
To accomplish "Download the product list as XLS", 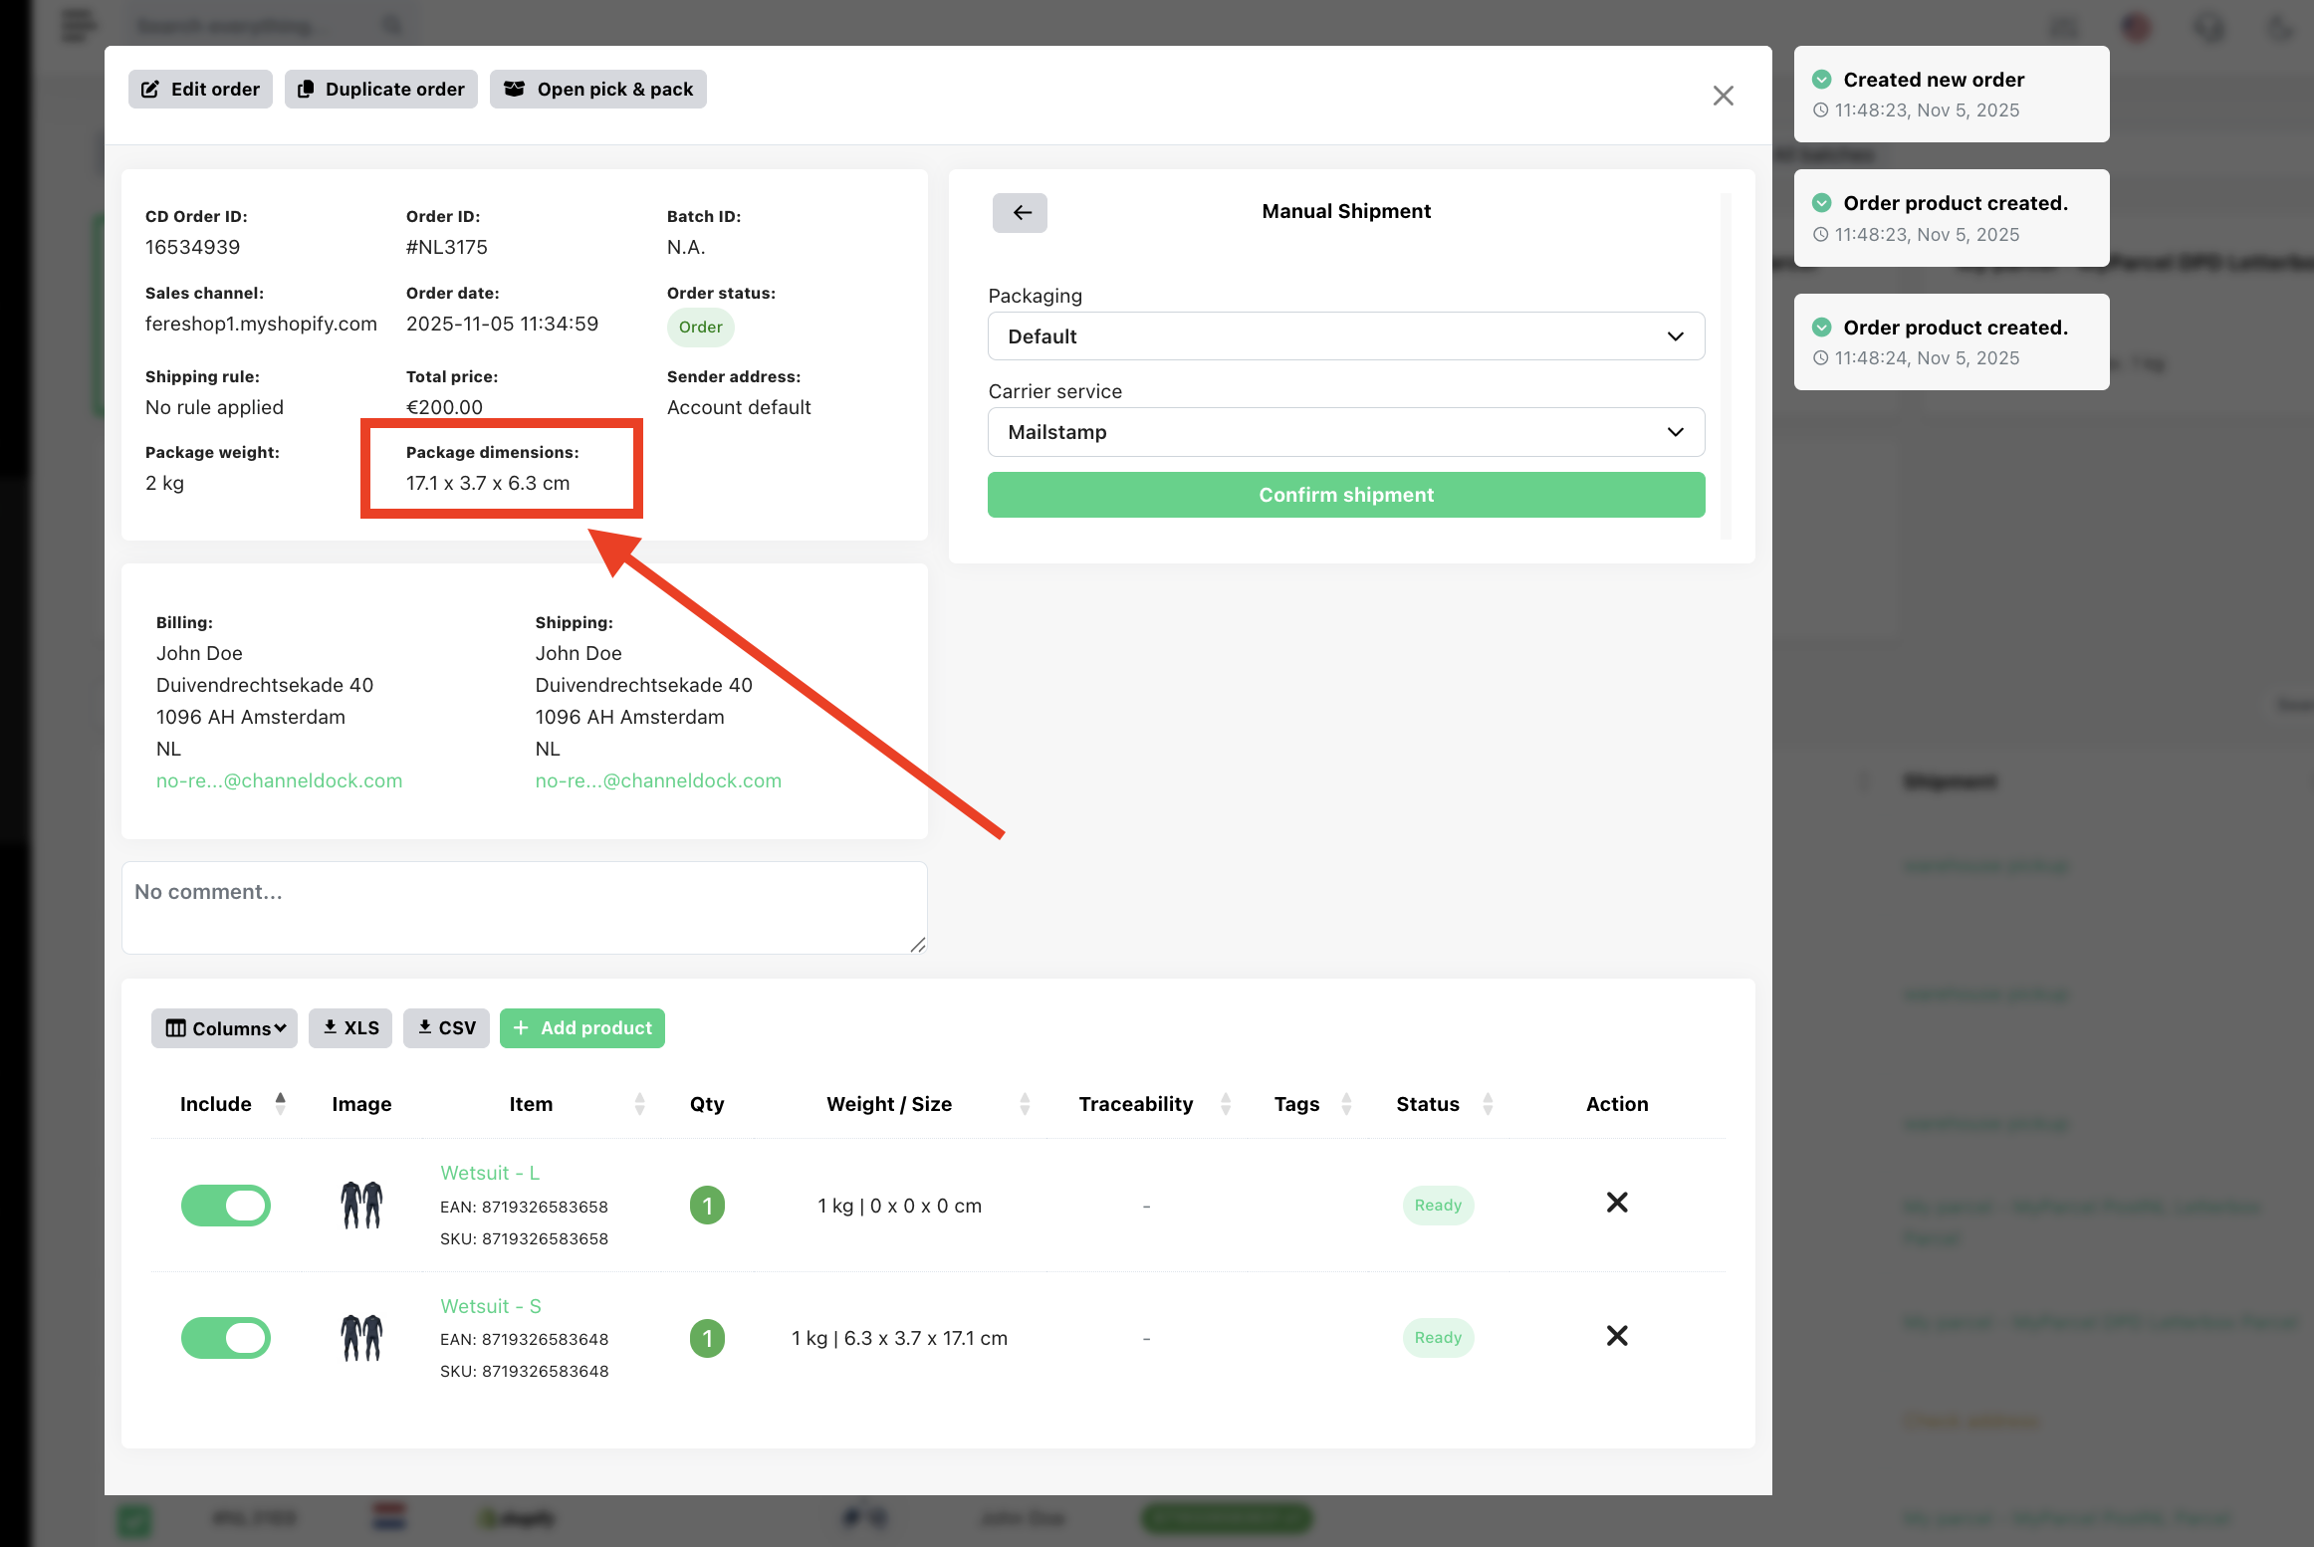I will (x=350, y=1027).
